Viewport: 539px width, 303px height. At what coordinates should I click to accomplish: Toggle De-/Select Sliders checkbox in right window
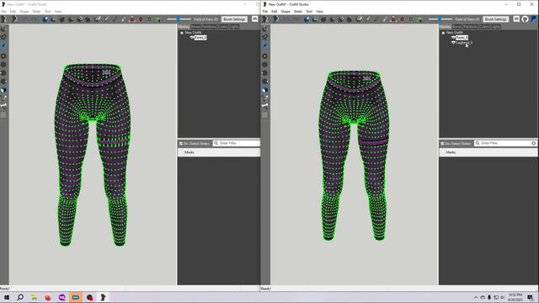[x=442, y=143]
